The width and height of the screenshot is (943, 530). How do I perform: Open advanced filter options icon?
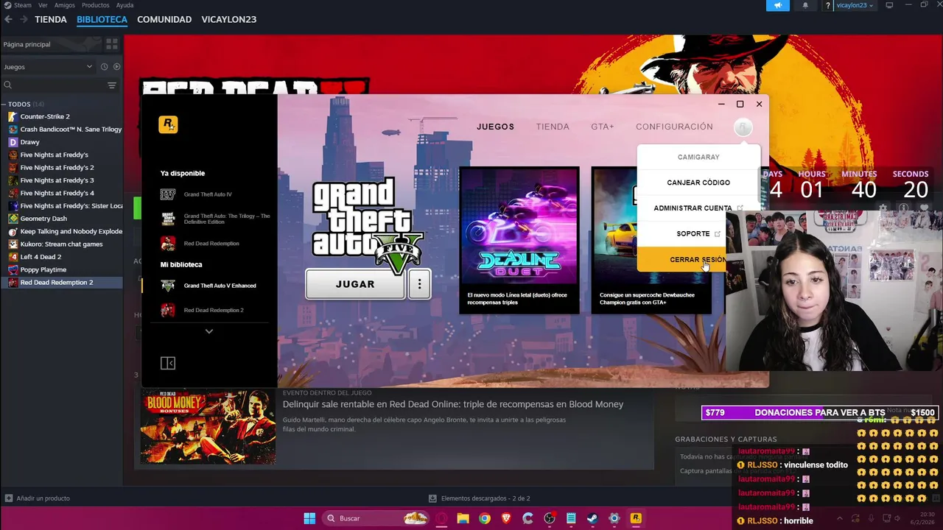click(112, 85)
